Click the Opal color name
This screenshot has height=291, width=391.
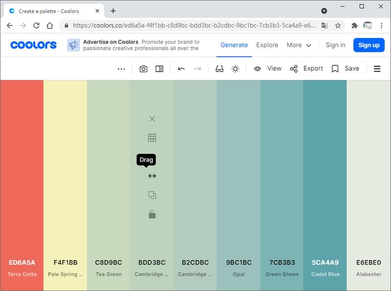coord(239,274)
